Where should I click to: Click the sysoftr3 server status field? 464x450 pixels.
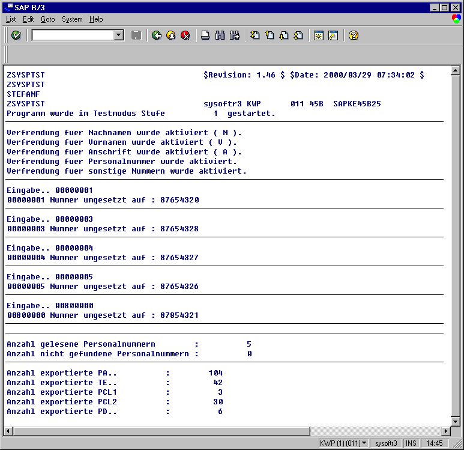(x=386, y=443)
